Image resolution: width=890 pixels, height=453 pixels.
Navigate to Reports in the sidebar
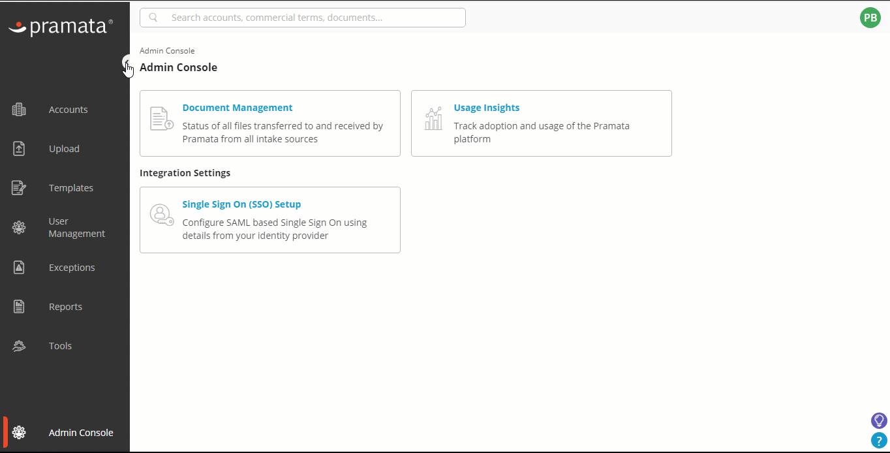[65, 307]
